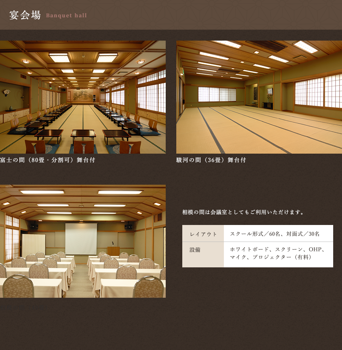Viewport: 342px width, 350px height.
Task: Click the stage mural in 富士の間 photo
Action: tap(83, 95)
